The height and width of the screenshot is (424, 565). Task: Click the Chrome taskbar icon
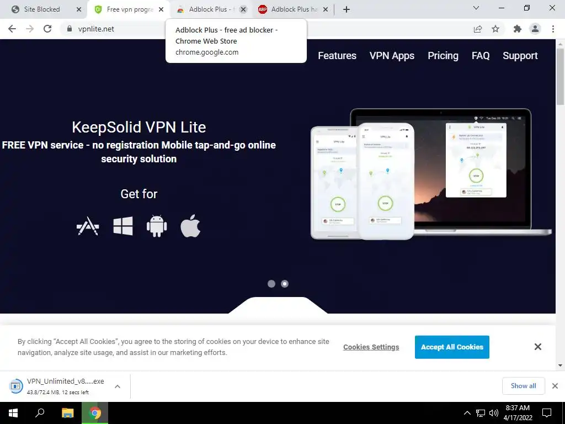pos(95,413)
